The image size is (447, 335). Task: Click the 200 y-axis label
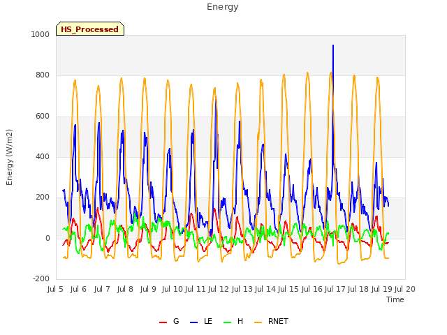[x=43, y=197]
